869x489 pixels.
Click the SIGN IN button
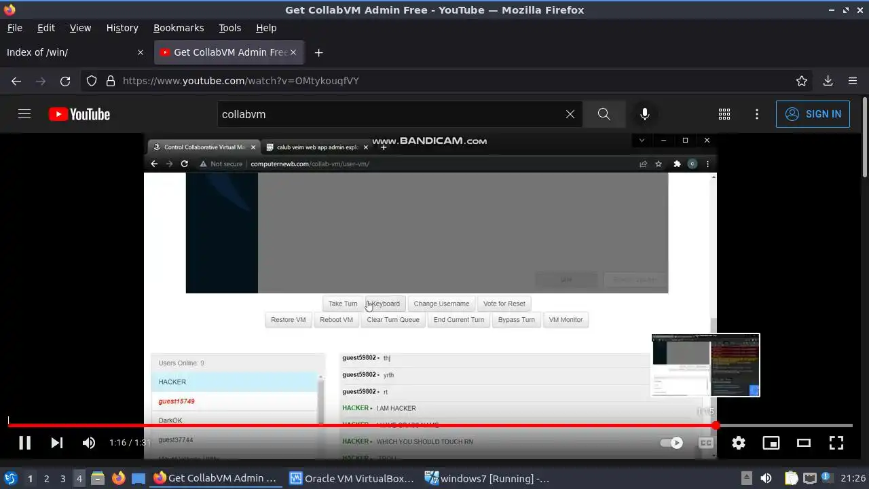pyautogui.click(x=813, y=114)
